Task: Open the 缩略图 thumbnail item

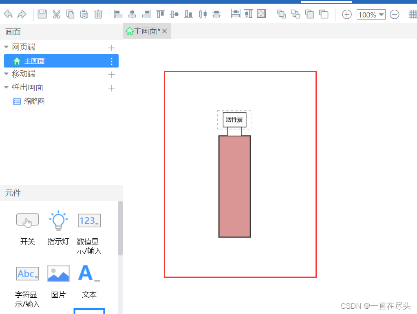Action: (34, 101)
